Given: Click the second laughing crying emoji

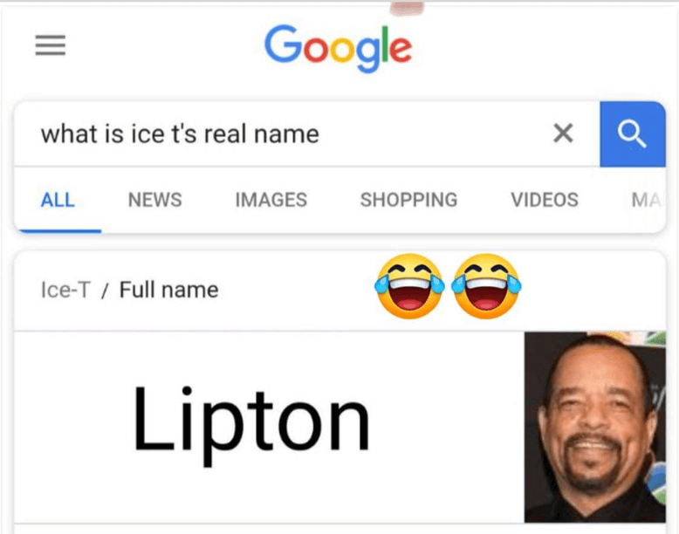Looking at the screenshot, I should pos(486,286).
